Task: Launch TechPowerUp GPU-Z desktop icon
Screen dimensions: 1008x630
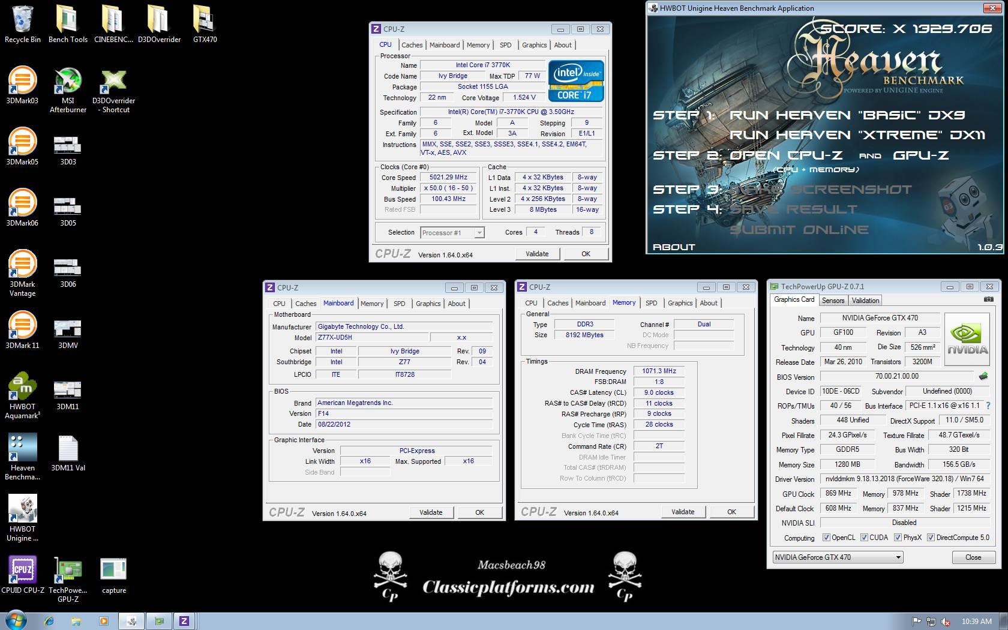Action: tap(68, 580)
